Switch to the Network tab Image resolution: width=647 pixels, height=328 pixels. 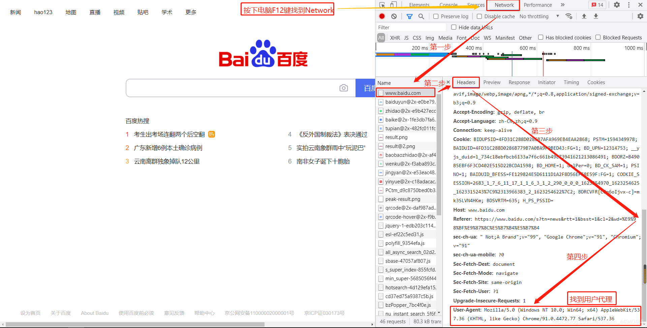pyautogui.click(x=504, y=5)
